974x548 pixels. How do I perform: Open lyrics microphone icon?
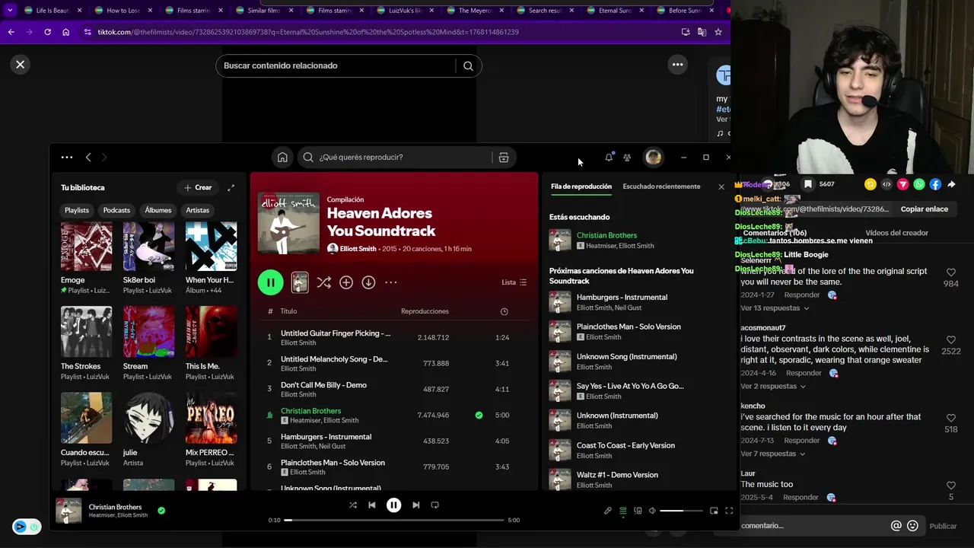(x=608, y=511)
